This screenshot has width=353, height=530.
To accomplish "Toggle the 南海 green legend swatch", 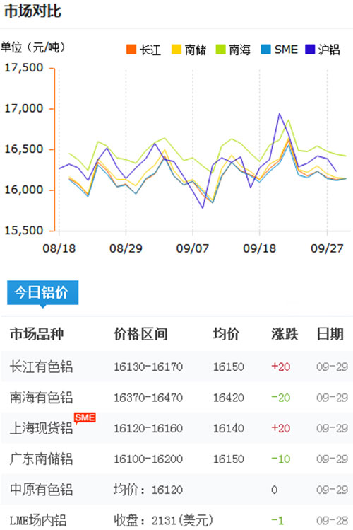I will (220, 50).
